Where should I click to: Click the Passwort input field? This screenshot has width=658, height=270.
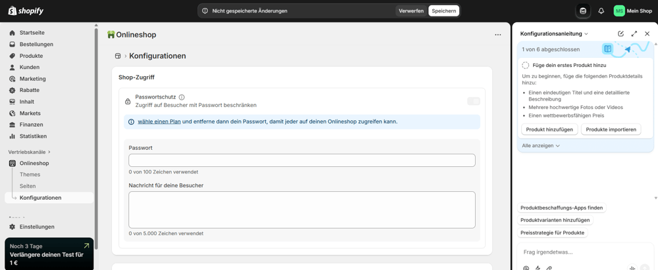(301, 160)
